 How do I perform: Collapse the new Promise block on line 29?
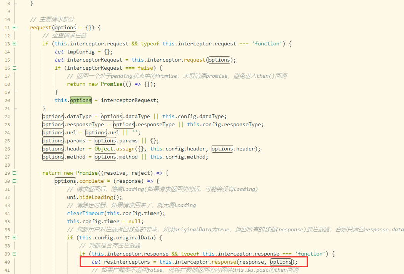pos(14,173)
